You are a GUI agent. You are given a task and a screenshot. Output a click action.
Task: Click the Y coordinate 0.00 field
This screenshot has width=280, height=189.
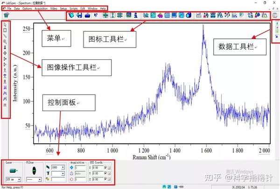pyautogui.click(x=98, y=173)
